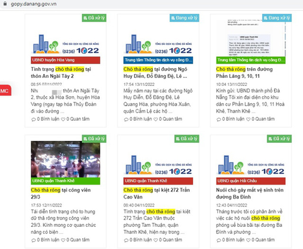Click the document screenshot thumbnail on Phần Lăng card
303x249 pixels.
[x=251, y=37]
